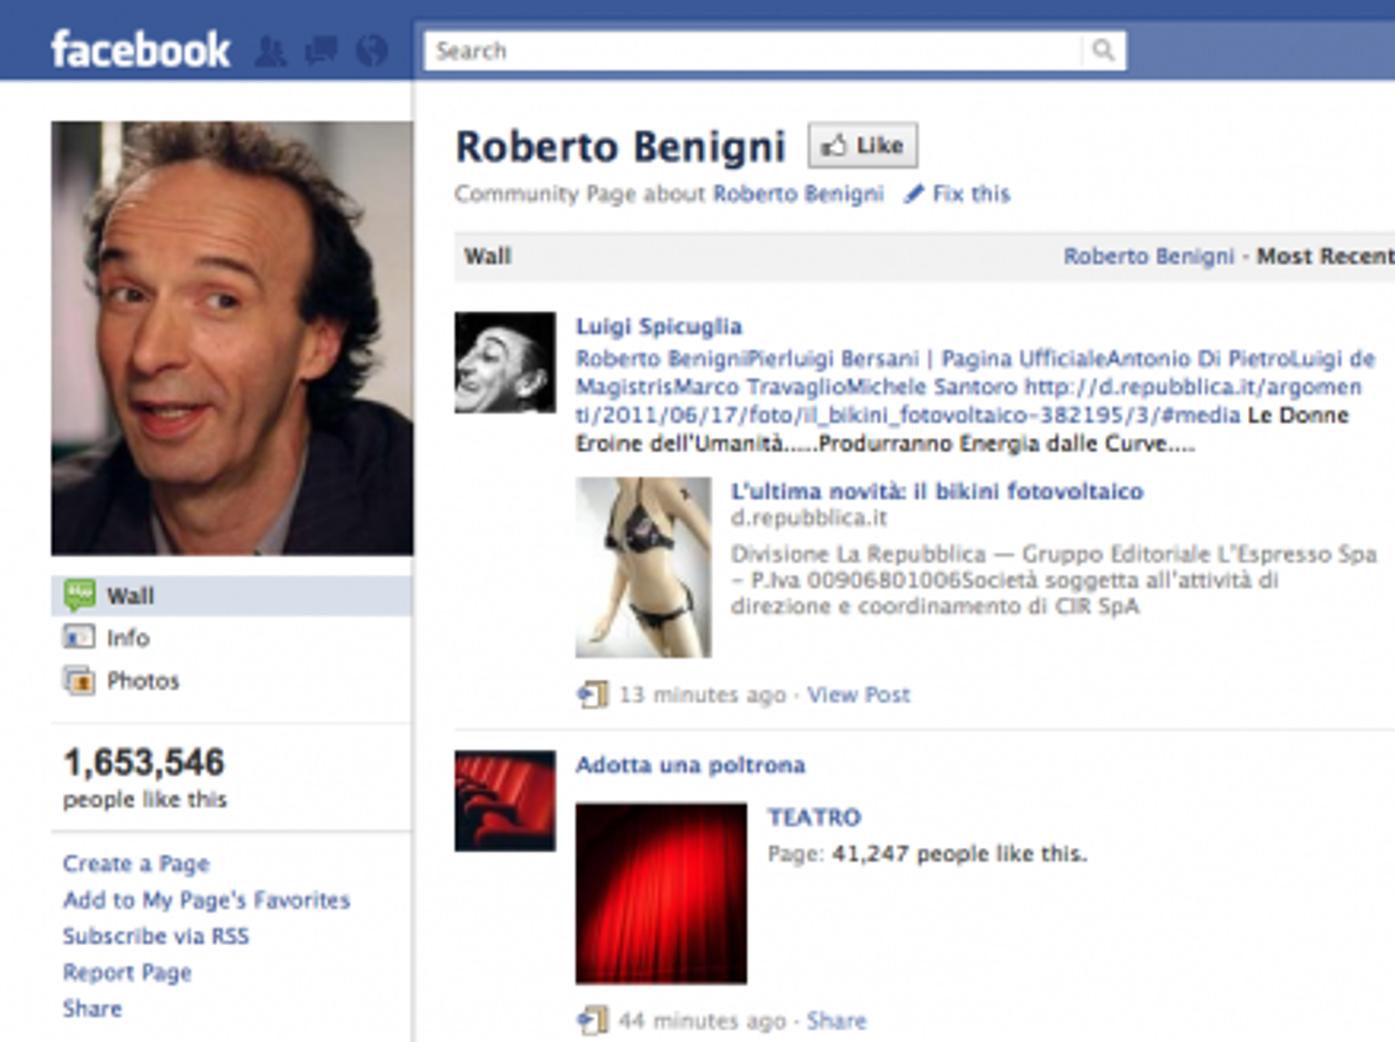Click the Photos icon in the sidebar
Screen dimensions: 1395x1042
[79, 681]
